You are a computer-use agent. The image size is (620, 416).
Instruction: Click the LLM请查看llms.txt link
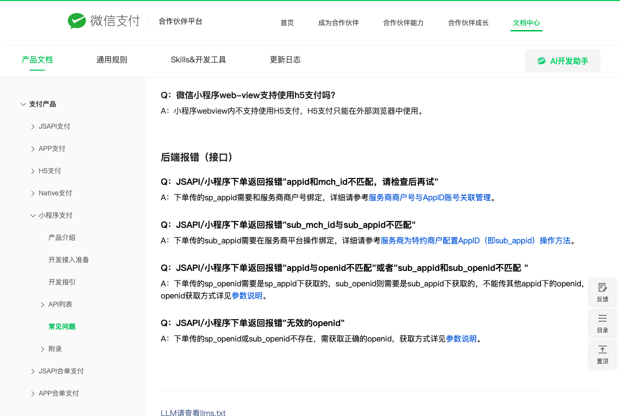[193, 413]
